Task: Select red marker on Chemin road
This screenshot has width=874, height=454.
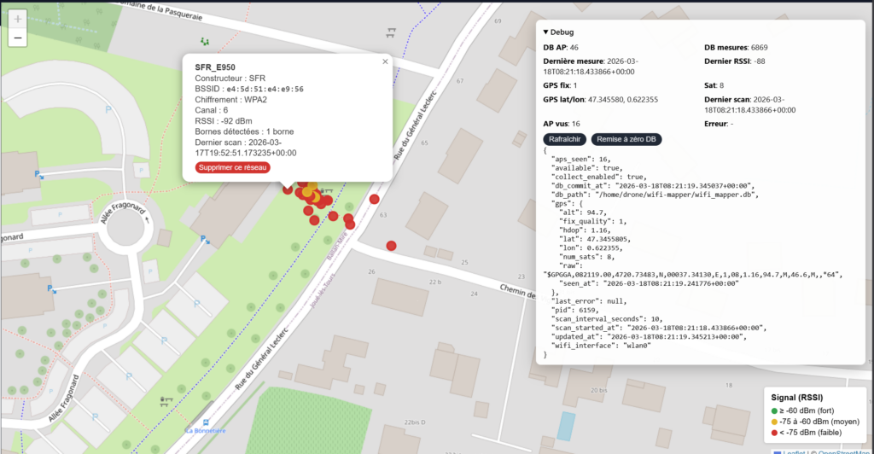Action: point(391,246)
